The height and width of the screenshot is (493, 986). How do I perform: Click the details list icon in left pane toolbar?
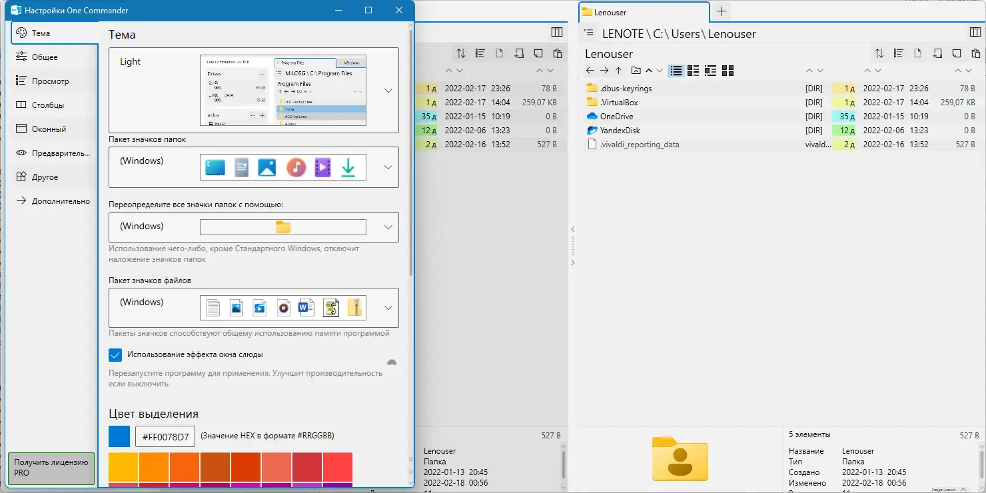click(x=480, y=53)
